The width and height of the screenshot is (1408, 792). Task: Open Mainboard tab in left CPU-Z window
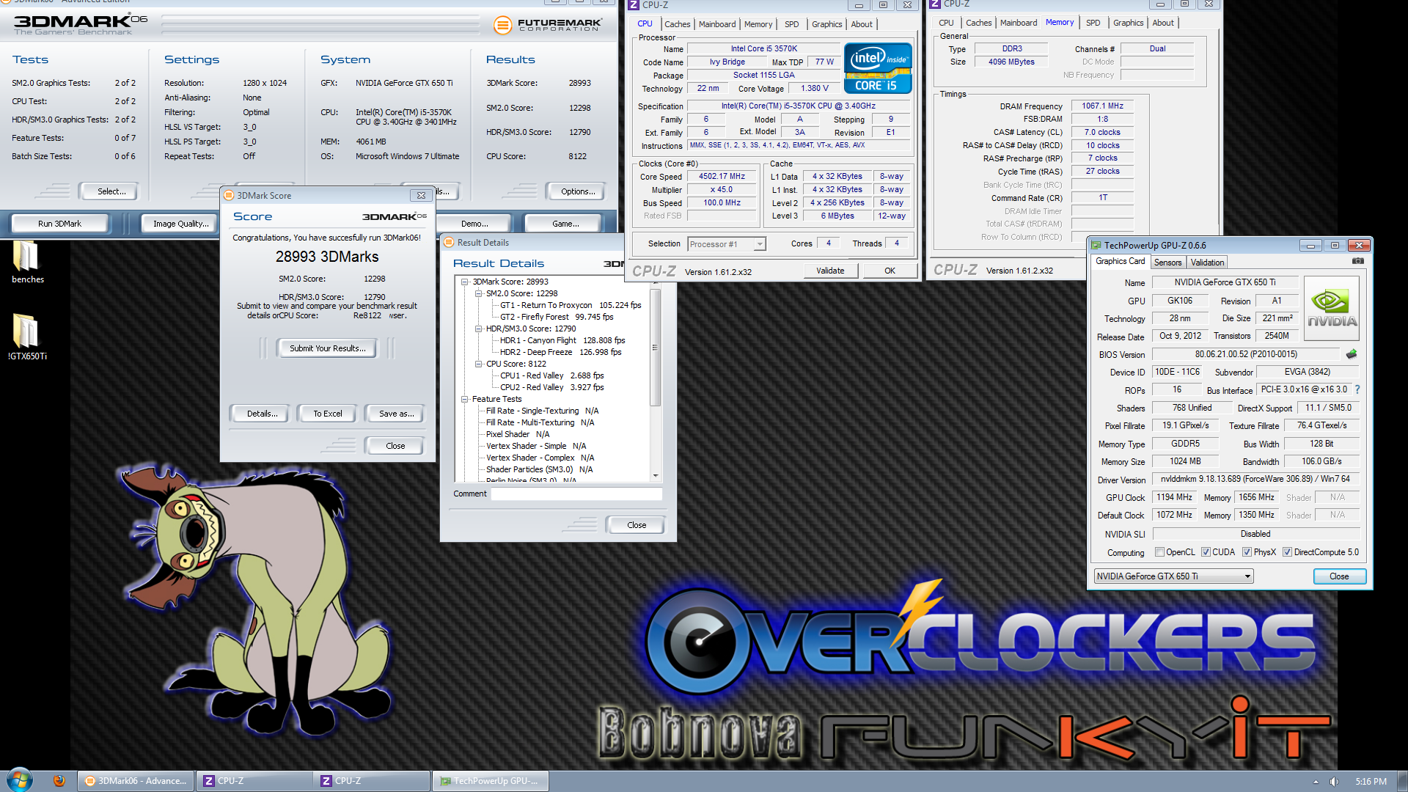click(x=716, y=24)
